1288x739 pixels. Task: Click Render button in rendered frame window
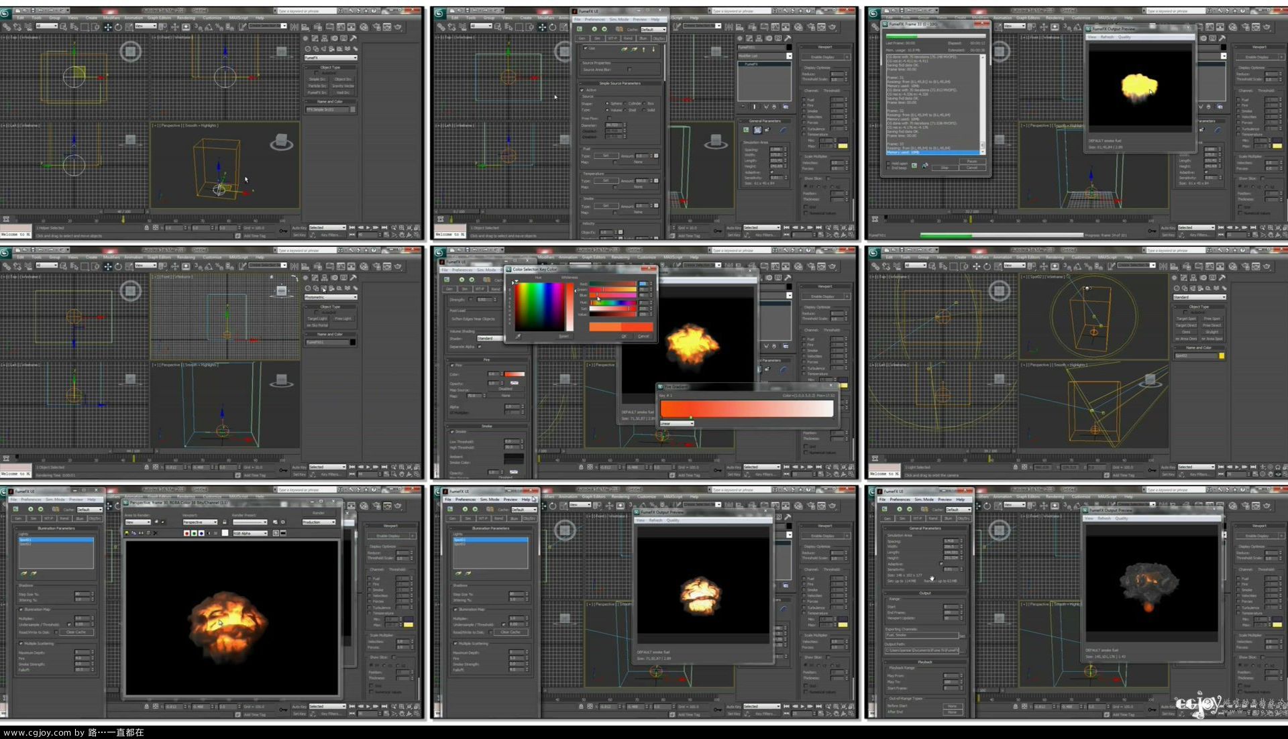pyautogui.click(x=319, y=513)
